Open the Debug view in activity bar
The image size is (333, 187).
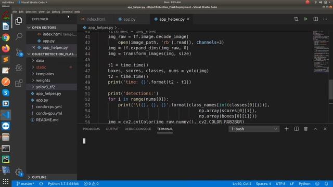click(x=19, y=68)
